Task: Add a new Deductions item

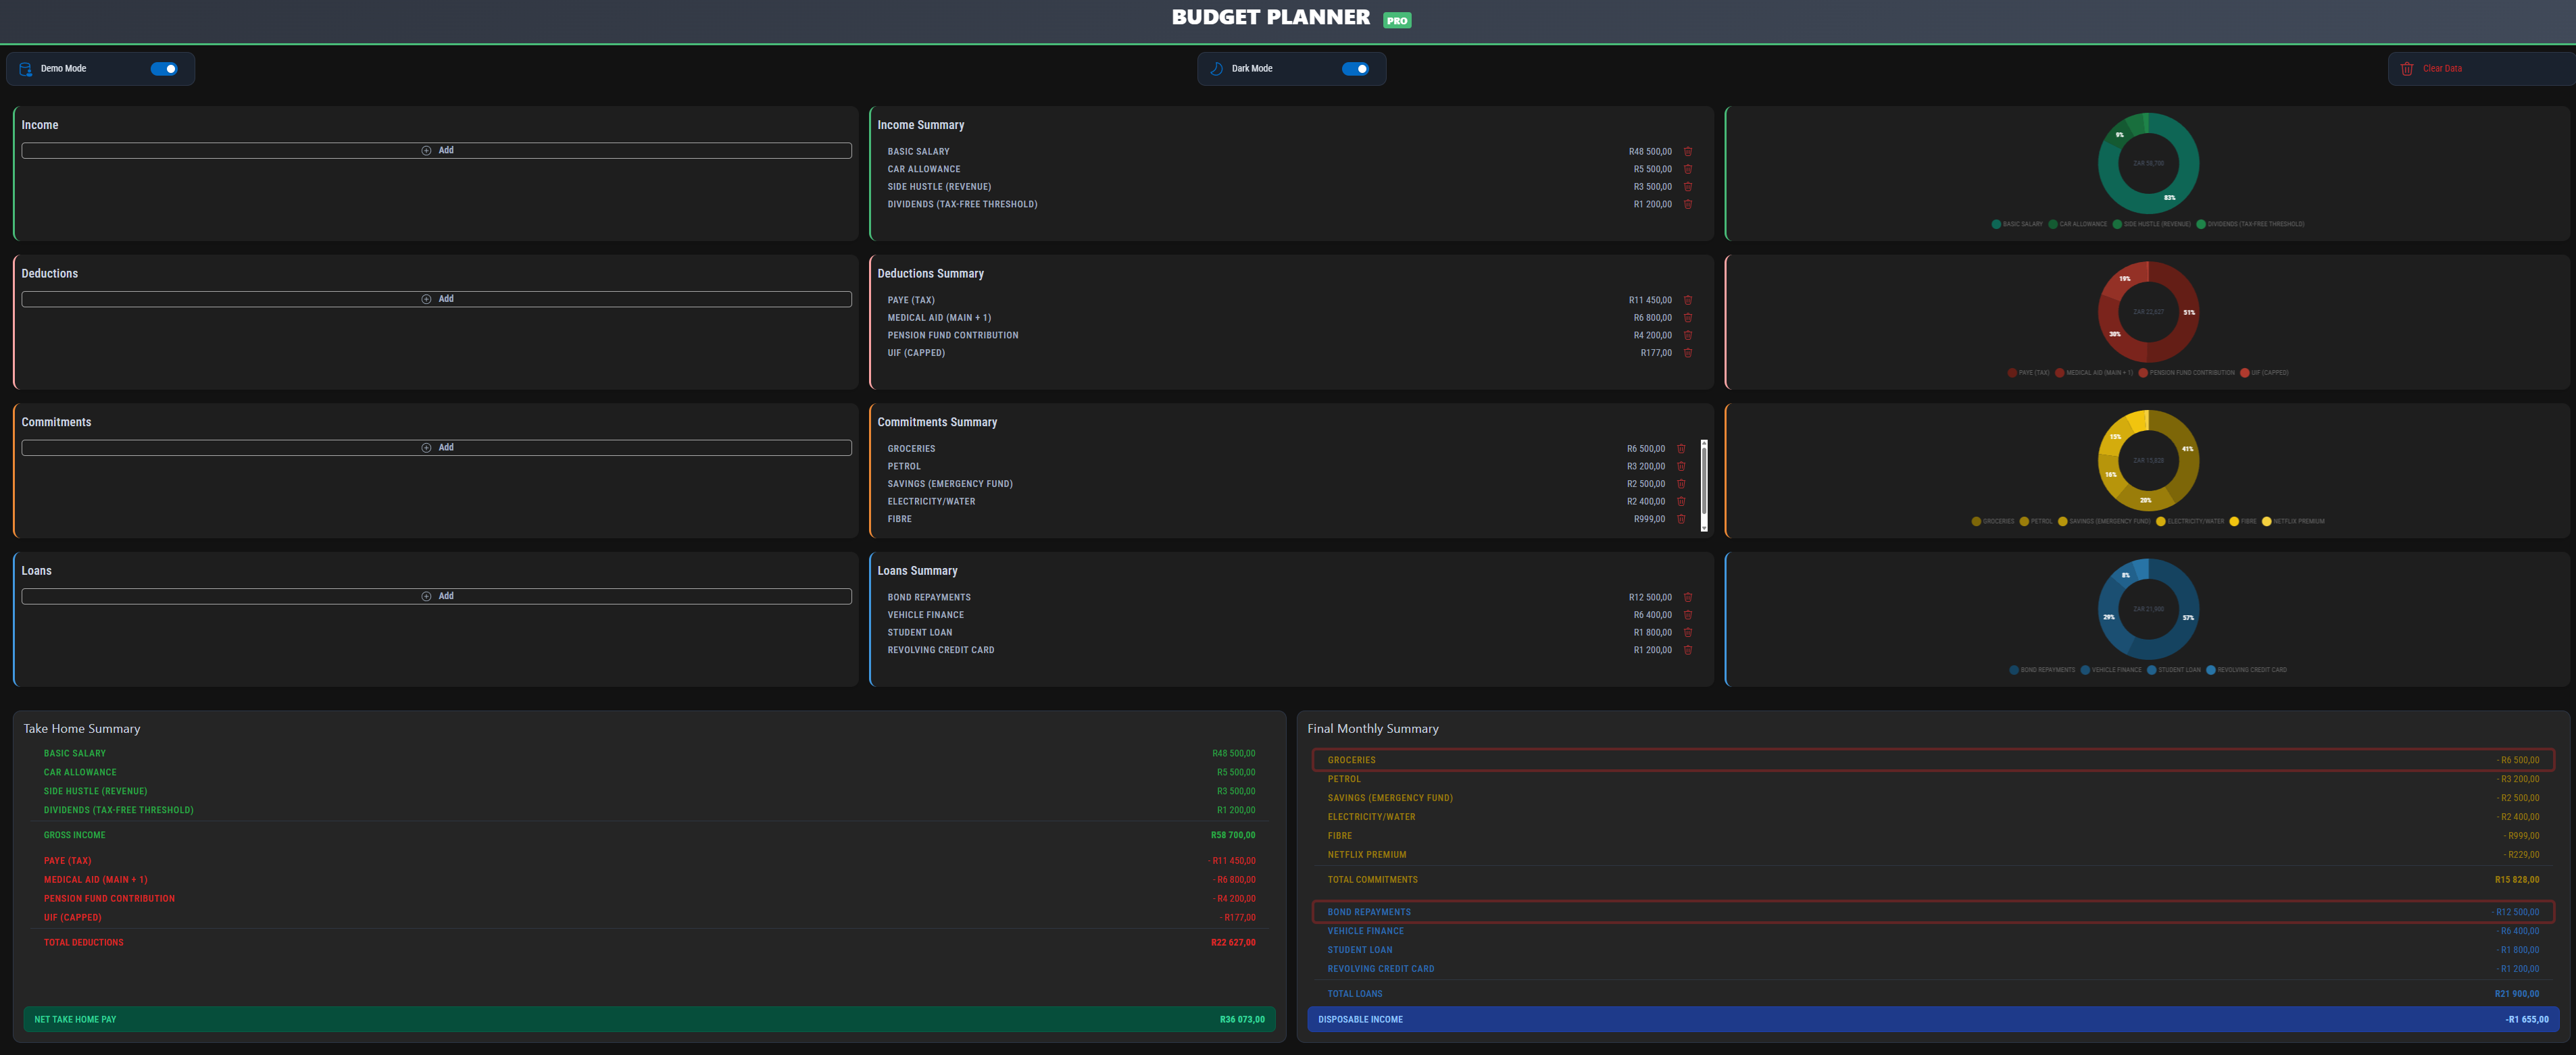Action: coord(437,300)
